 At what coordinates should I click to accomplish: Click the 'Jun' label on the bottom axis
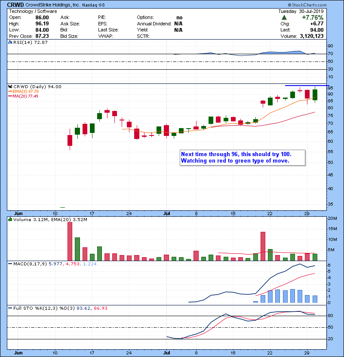coord(18,353)
